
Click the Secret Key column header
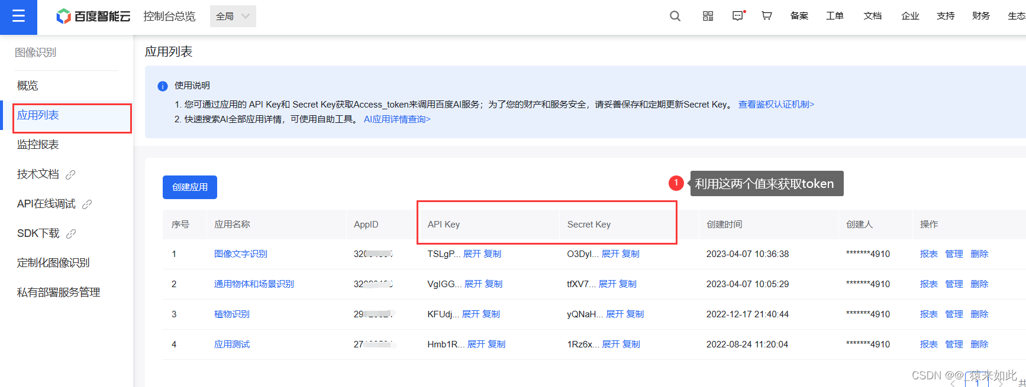pos(589,225)
